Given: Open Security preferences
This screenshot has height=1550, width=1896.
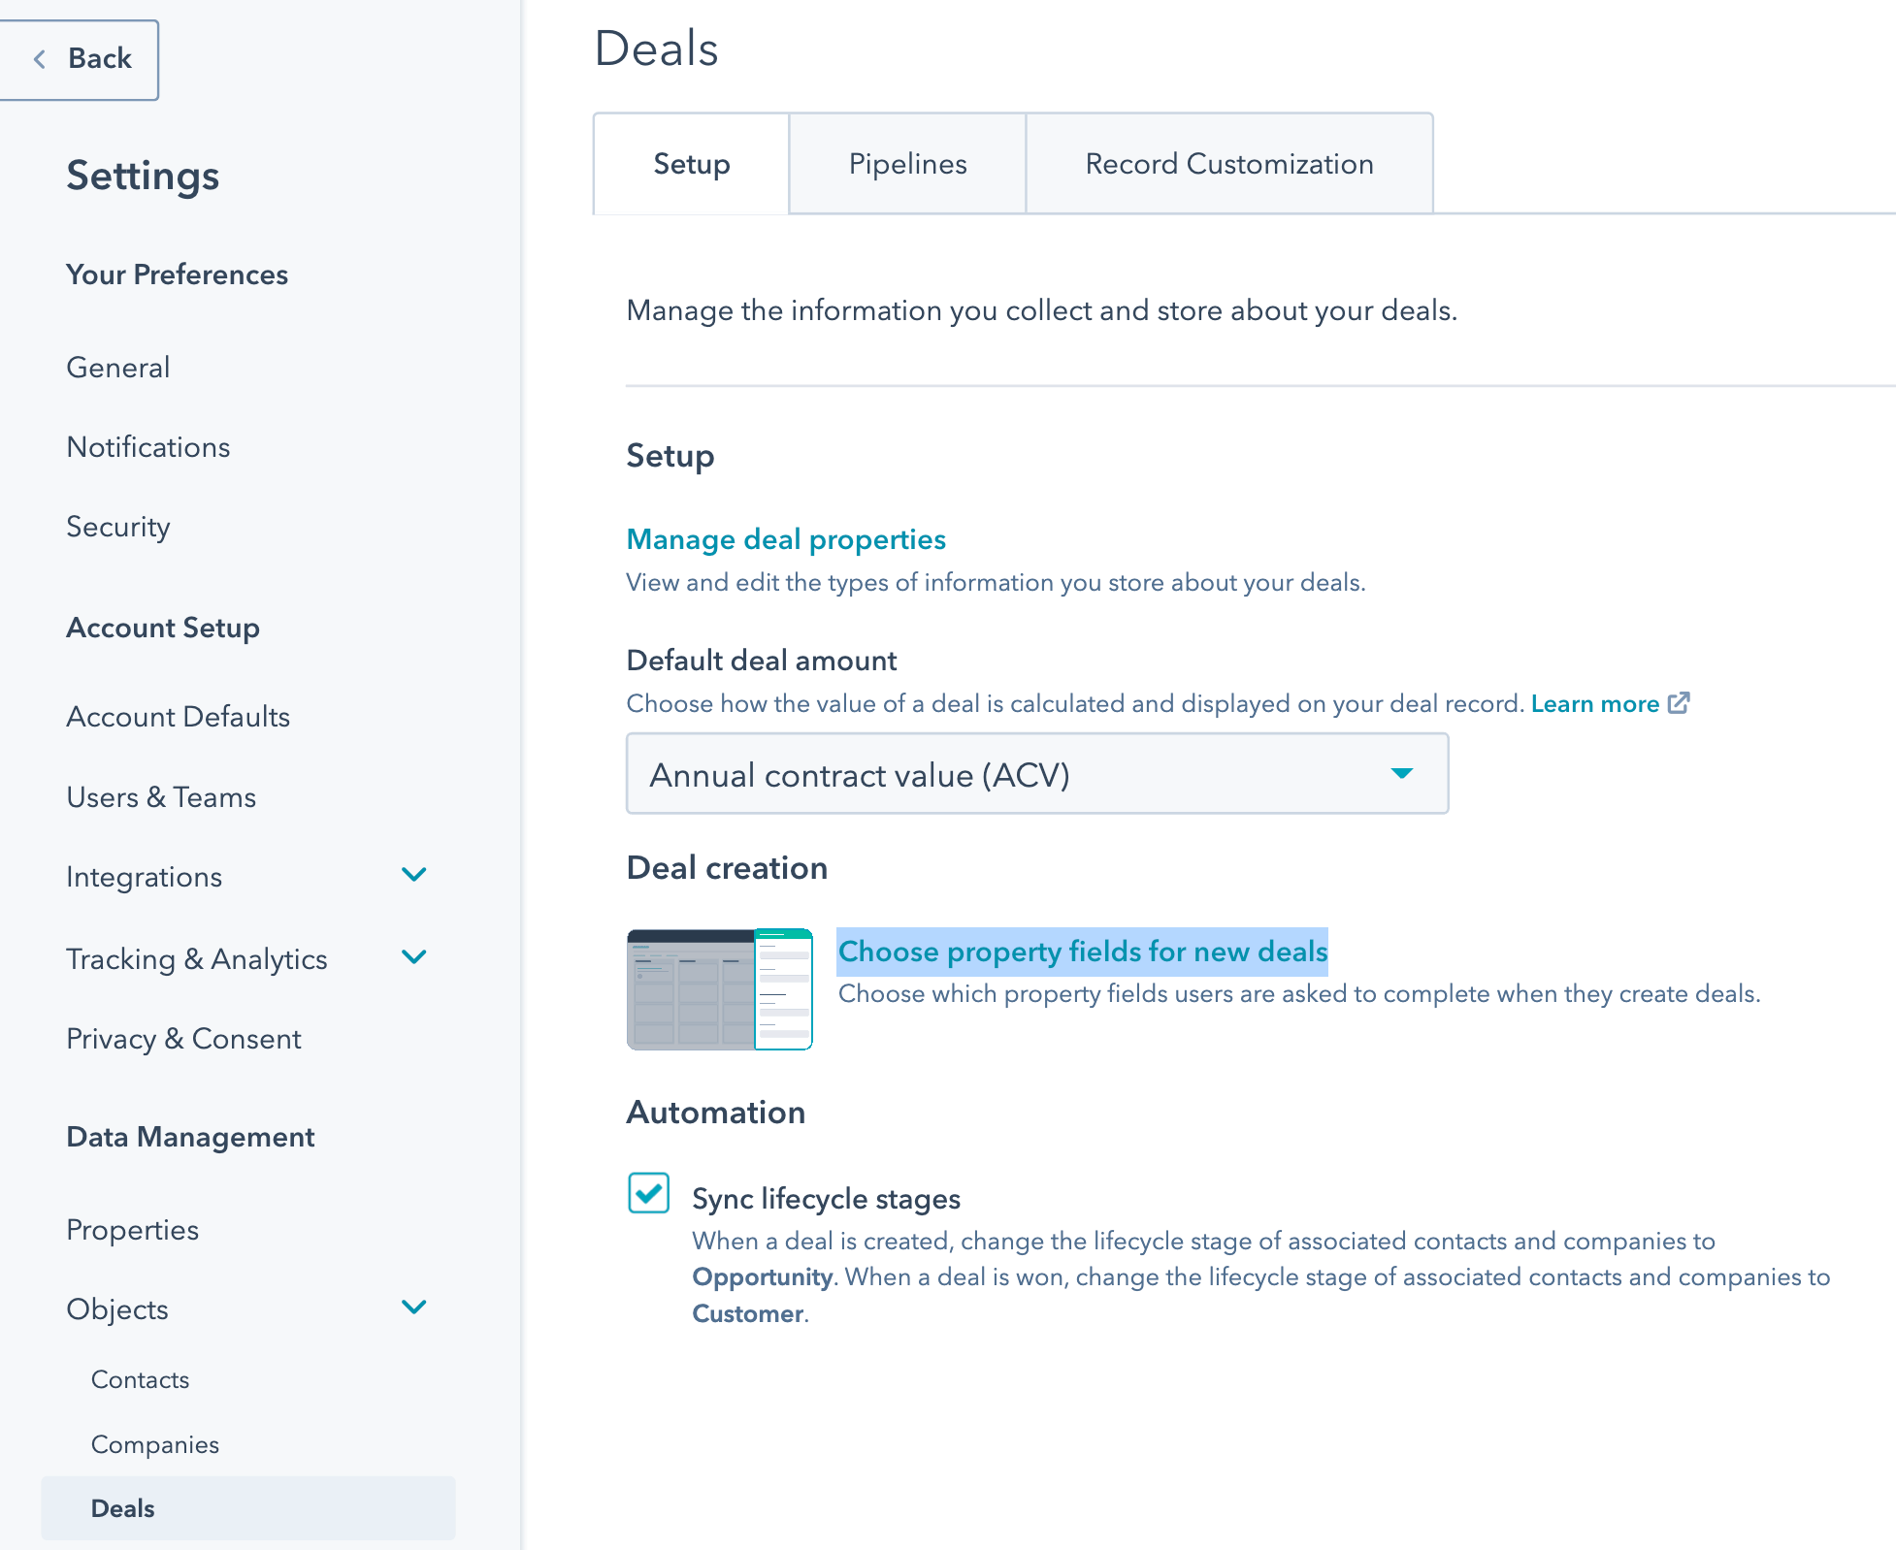Looking at the screenshot, I should pyautogui.click(x=117, y=527).
